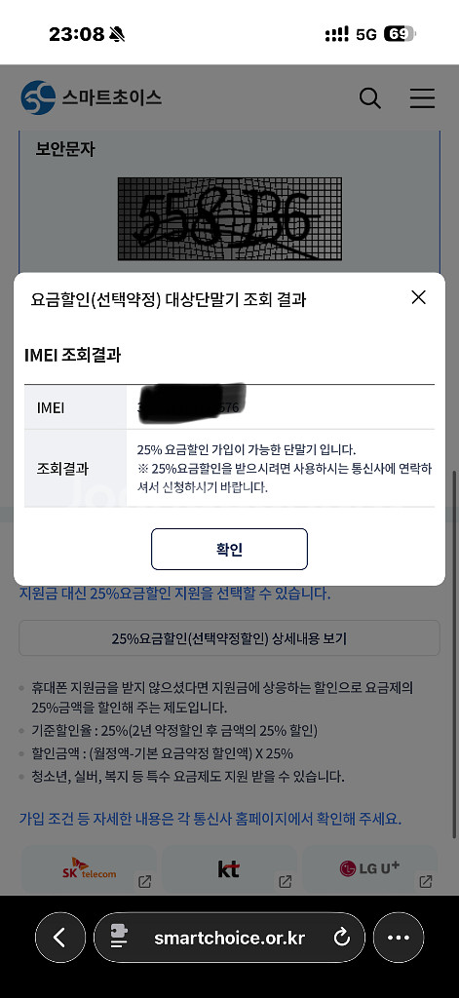Tap the browser back arrow button
The image size is (459, 998).
pyautogui.click(x=59, y=937)
